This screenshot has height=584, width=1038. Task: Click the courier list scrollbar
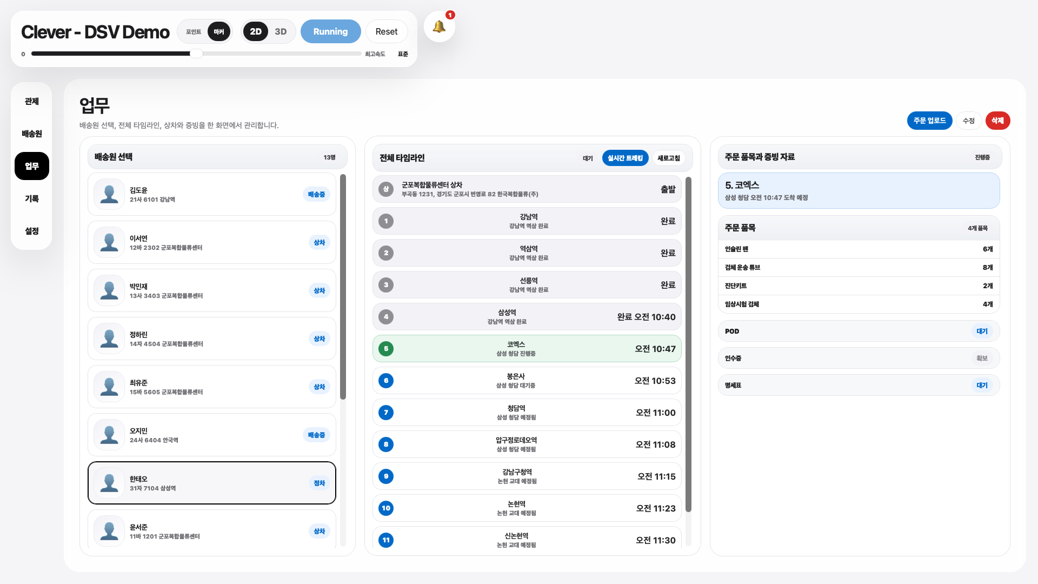343,287
